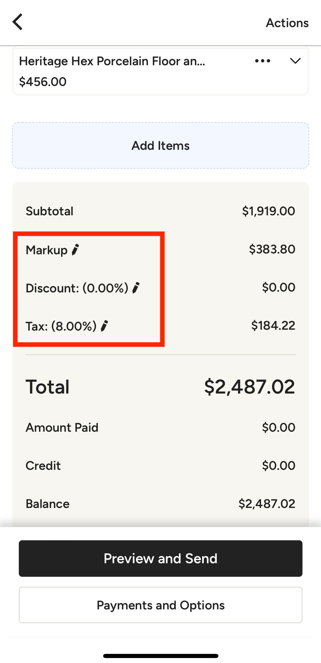
Task: Tap the Amount Paid row
Action: click(x=160, y=427)
